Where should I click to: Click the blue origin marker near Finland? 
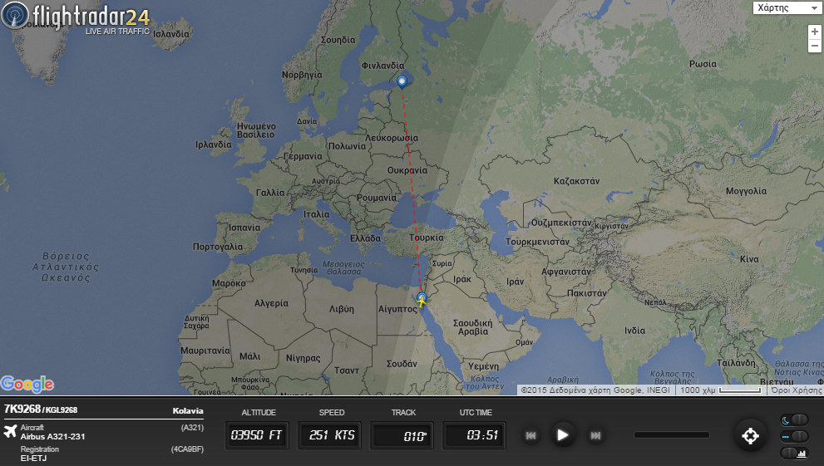tap(402, 82)
